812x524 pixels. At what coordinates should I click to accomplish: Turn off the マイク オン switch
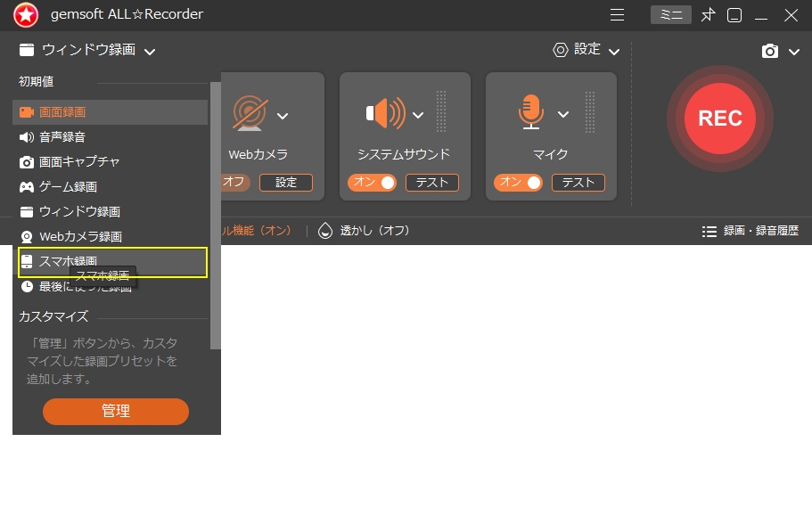[518, 183]
